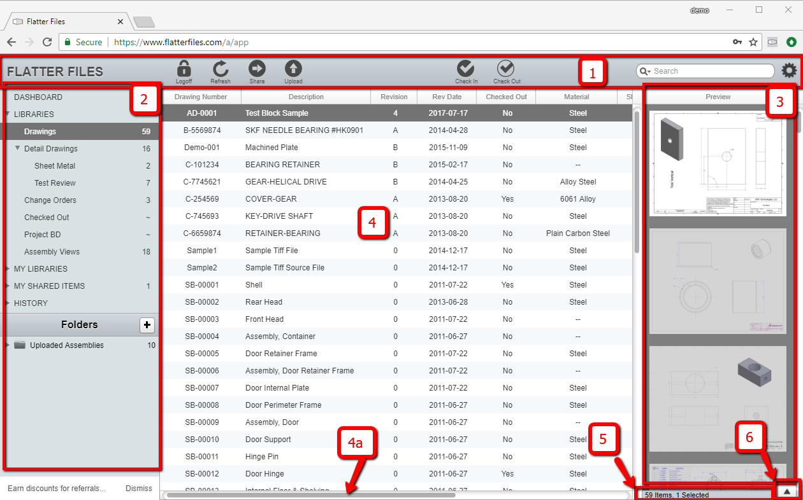The height and width of the screenshot is (500, 803).
Task: Sort by the Rev Date column header
Action: click(447, 97)
